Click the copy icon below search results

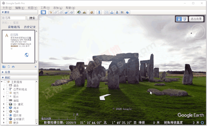point(9,67)
